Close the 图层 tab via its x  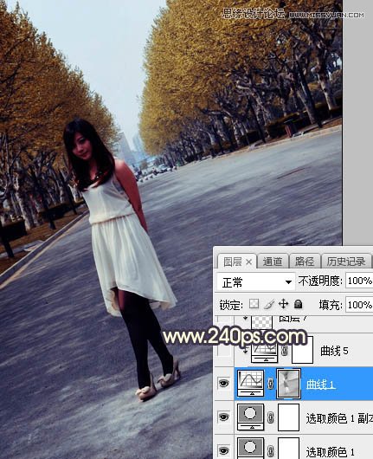(x=249, y=262)
